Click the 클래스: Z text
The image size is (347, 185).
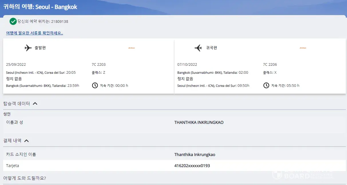pyautogui.click(x=98, y=73)
